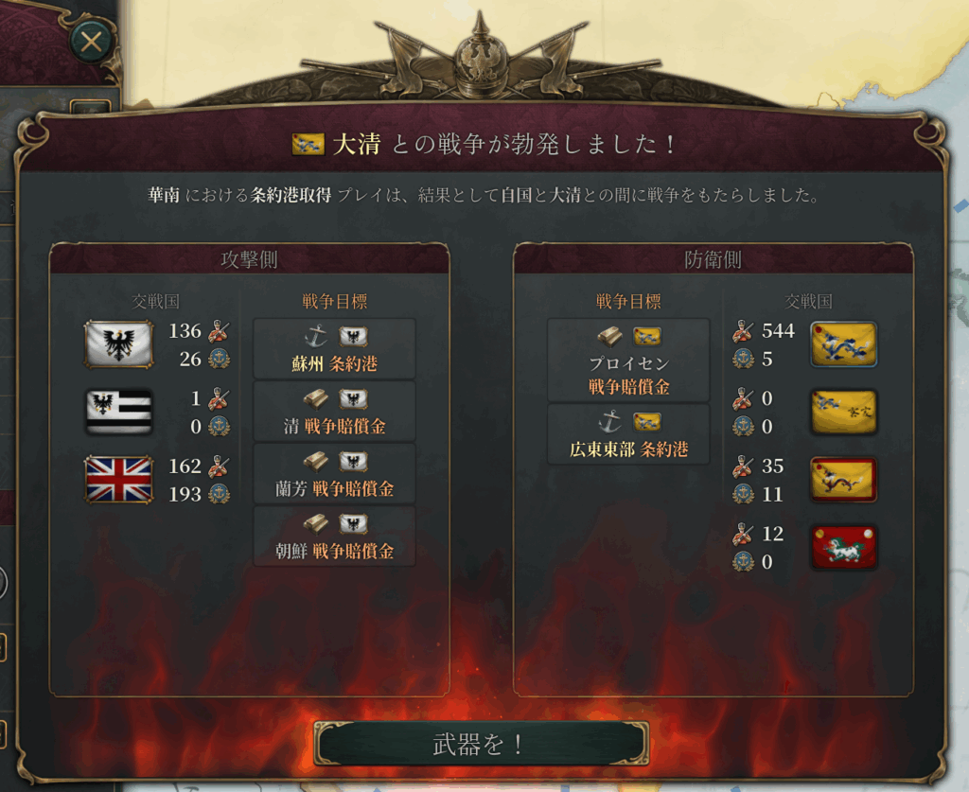Screen dimensions: 969x792
Task: Select the yellow flag with red border
Action: (x=843, y=480)
